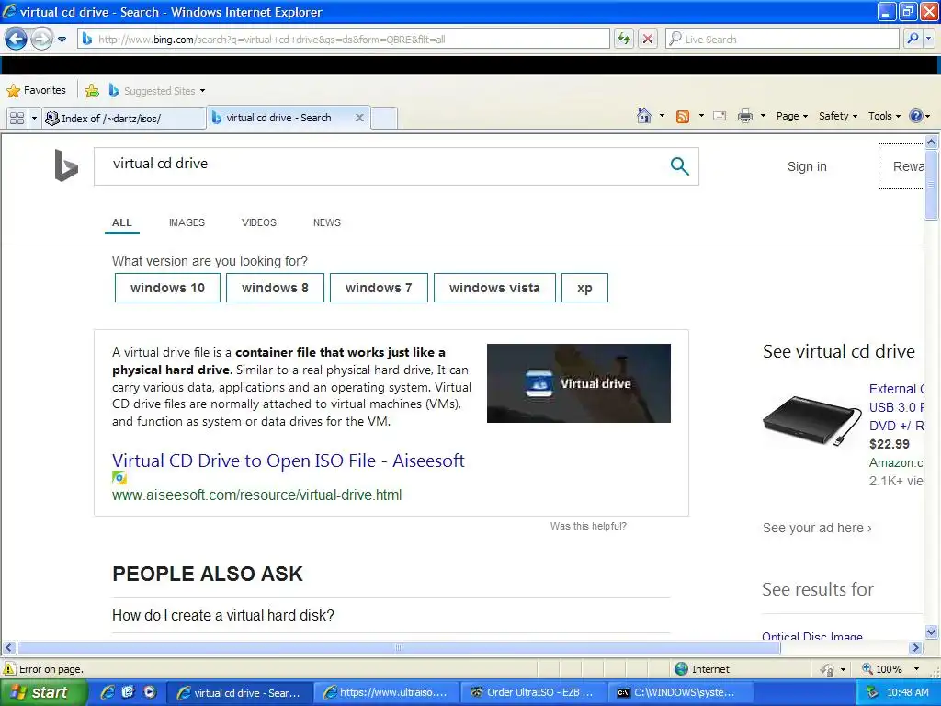The width and height of the screenshot is (941, 706).
Task: Click the Live Search magnifier button
Action: (x=913, y=39)
